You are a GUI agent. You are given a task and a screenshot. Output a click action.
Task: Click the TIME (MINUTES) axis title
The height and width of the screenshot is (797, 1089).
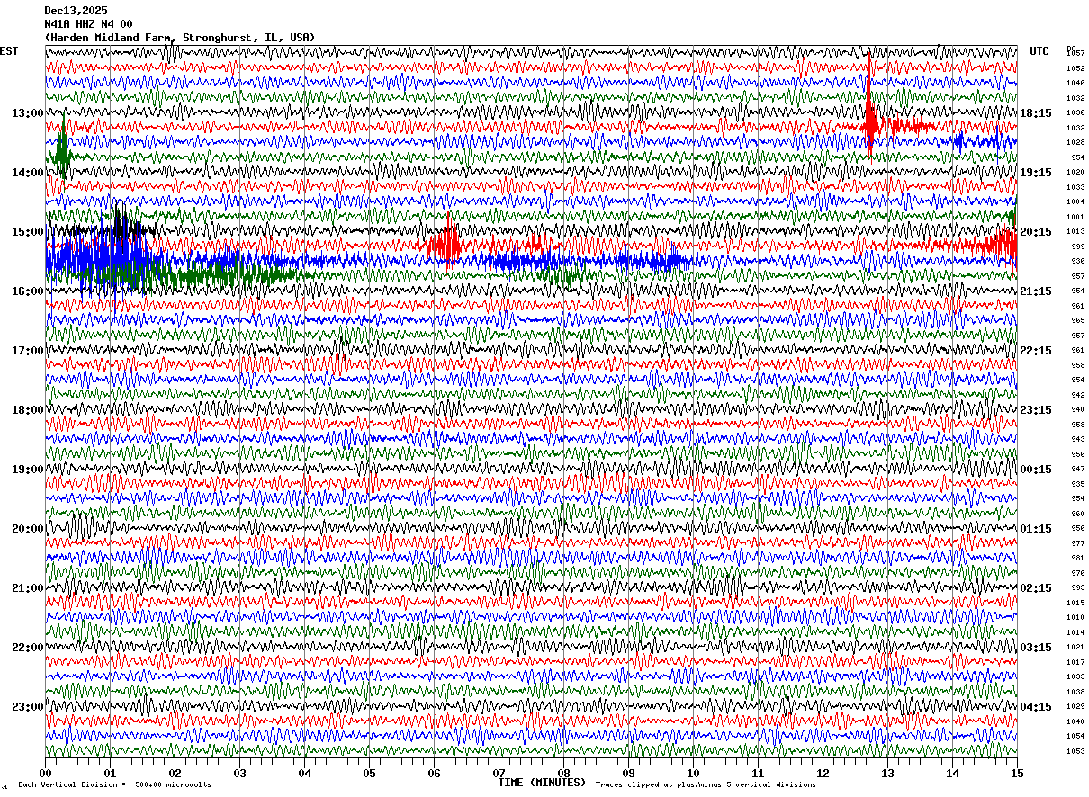(542, 783)
